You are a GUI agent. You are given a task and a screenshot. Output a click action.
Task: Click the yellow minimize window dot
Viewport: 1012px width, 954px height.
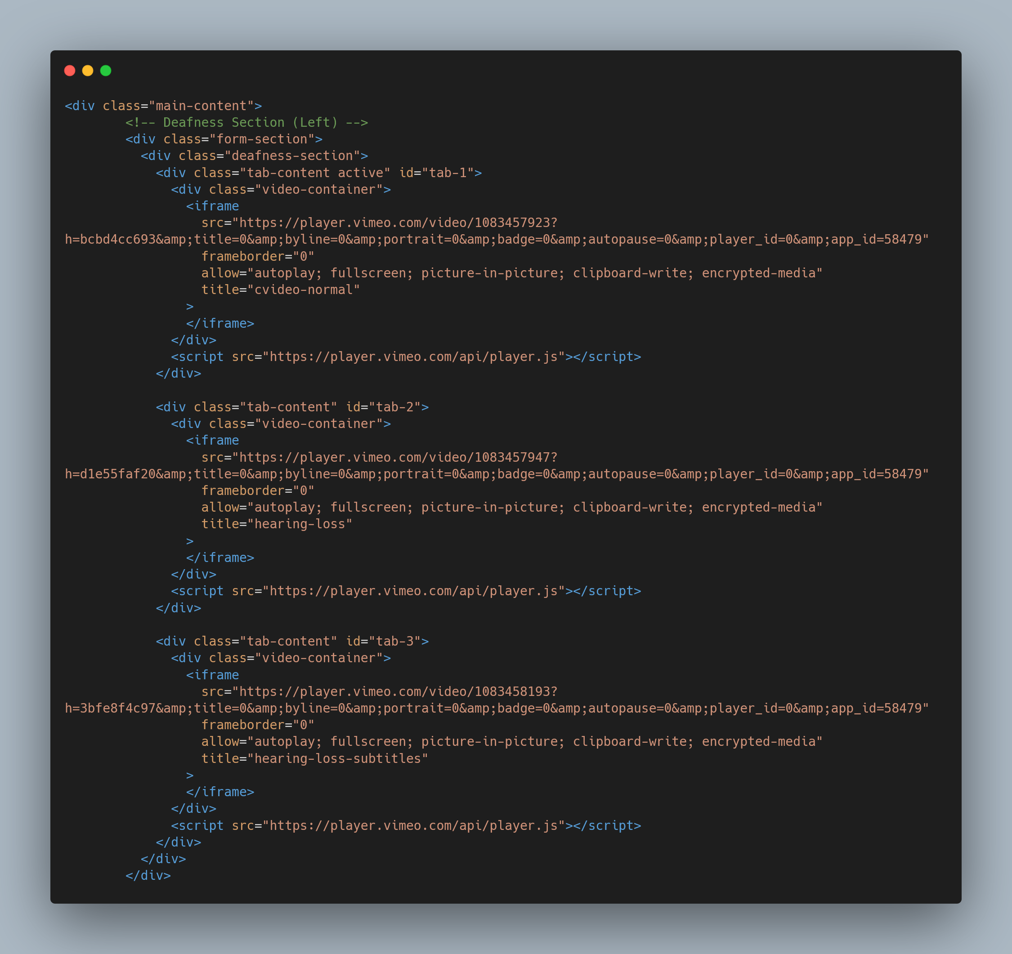point(88,71)
